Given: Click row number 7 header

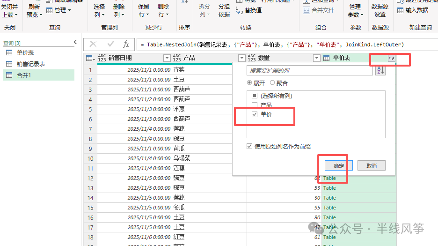Looking at the screenshot, I should click(90, 129).
